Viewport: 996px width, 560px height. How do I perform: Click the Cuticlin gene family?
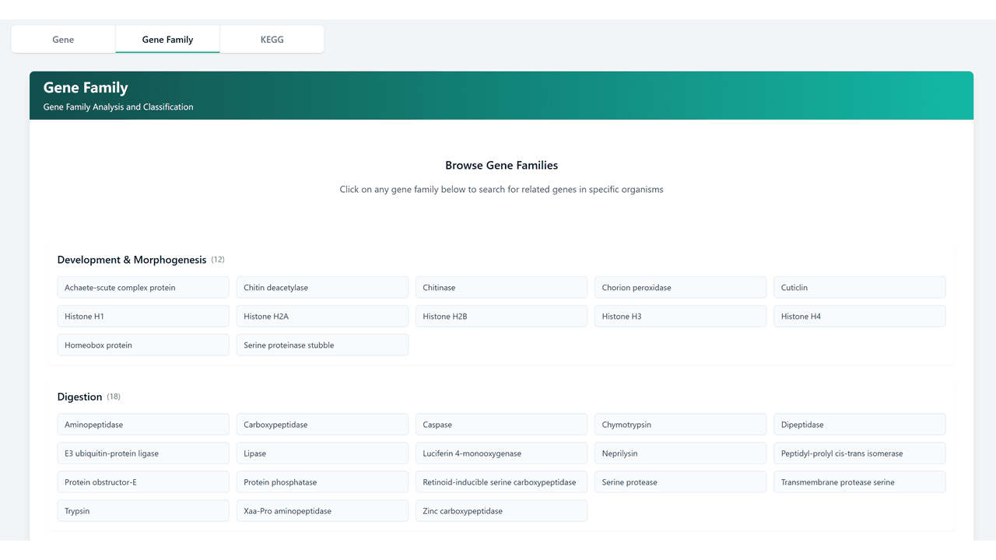pyautogui.click(x=859, y=288)
